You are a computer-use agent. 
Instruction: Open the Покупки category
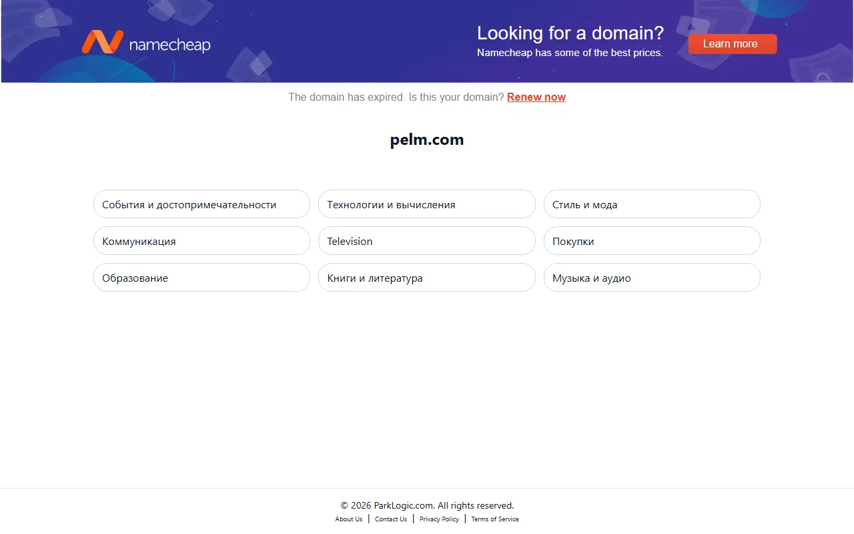click(652, 241)
